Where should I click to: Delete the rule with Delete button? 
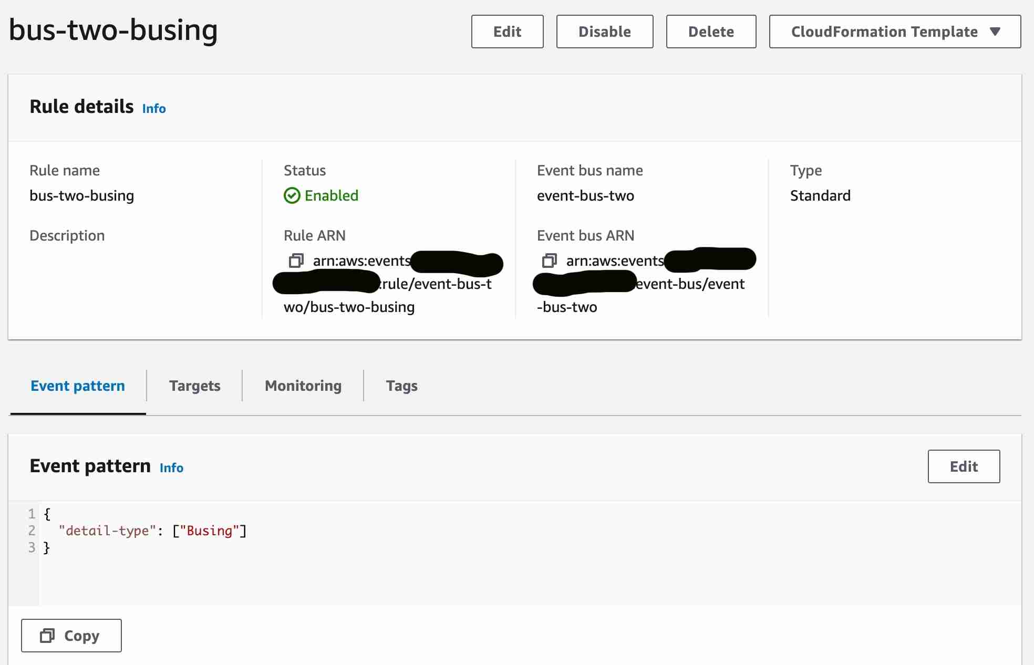pos(711,32)
